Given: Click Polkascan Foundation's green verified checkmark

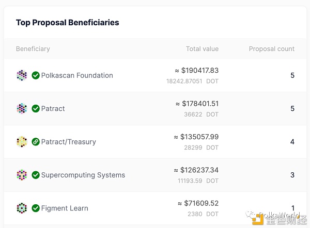Looking at the screenshot, I should click(36, 75).
